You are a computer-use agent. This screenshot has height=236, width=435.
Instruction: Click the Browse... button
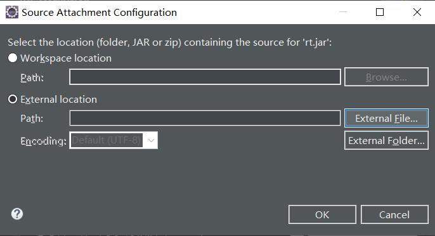coord(386,77)
